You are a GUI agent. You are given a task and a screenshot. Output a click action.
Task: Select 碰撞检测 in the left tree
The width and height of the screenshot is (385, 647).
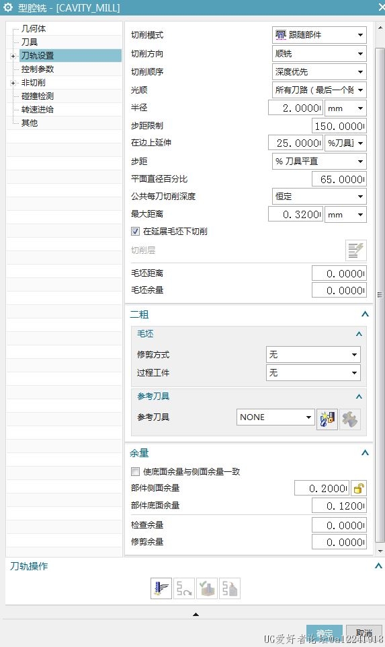38,96
